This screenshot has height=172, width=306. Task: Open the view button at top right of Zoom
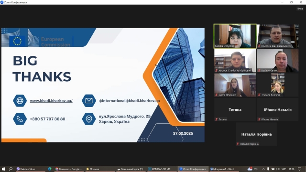click(300, 9)
